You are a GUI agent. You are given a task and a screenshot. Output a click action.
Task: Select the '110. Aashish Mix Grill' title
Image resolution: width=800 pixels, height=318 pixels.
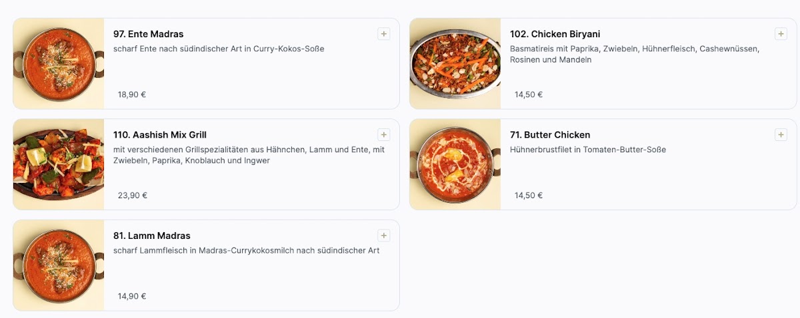click(x=160, y=135)
